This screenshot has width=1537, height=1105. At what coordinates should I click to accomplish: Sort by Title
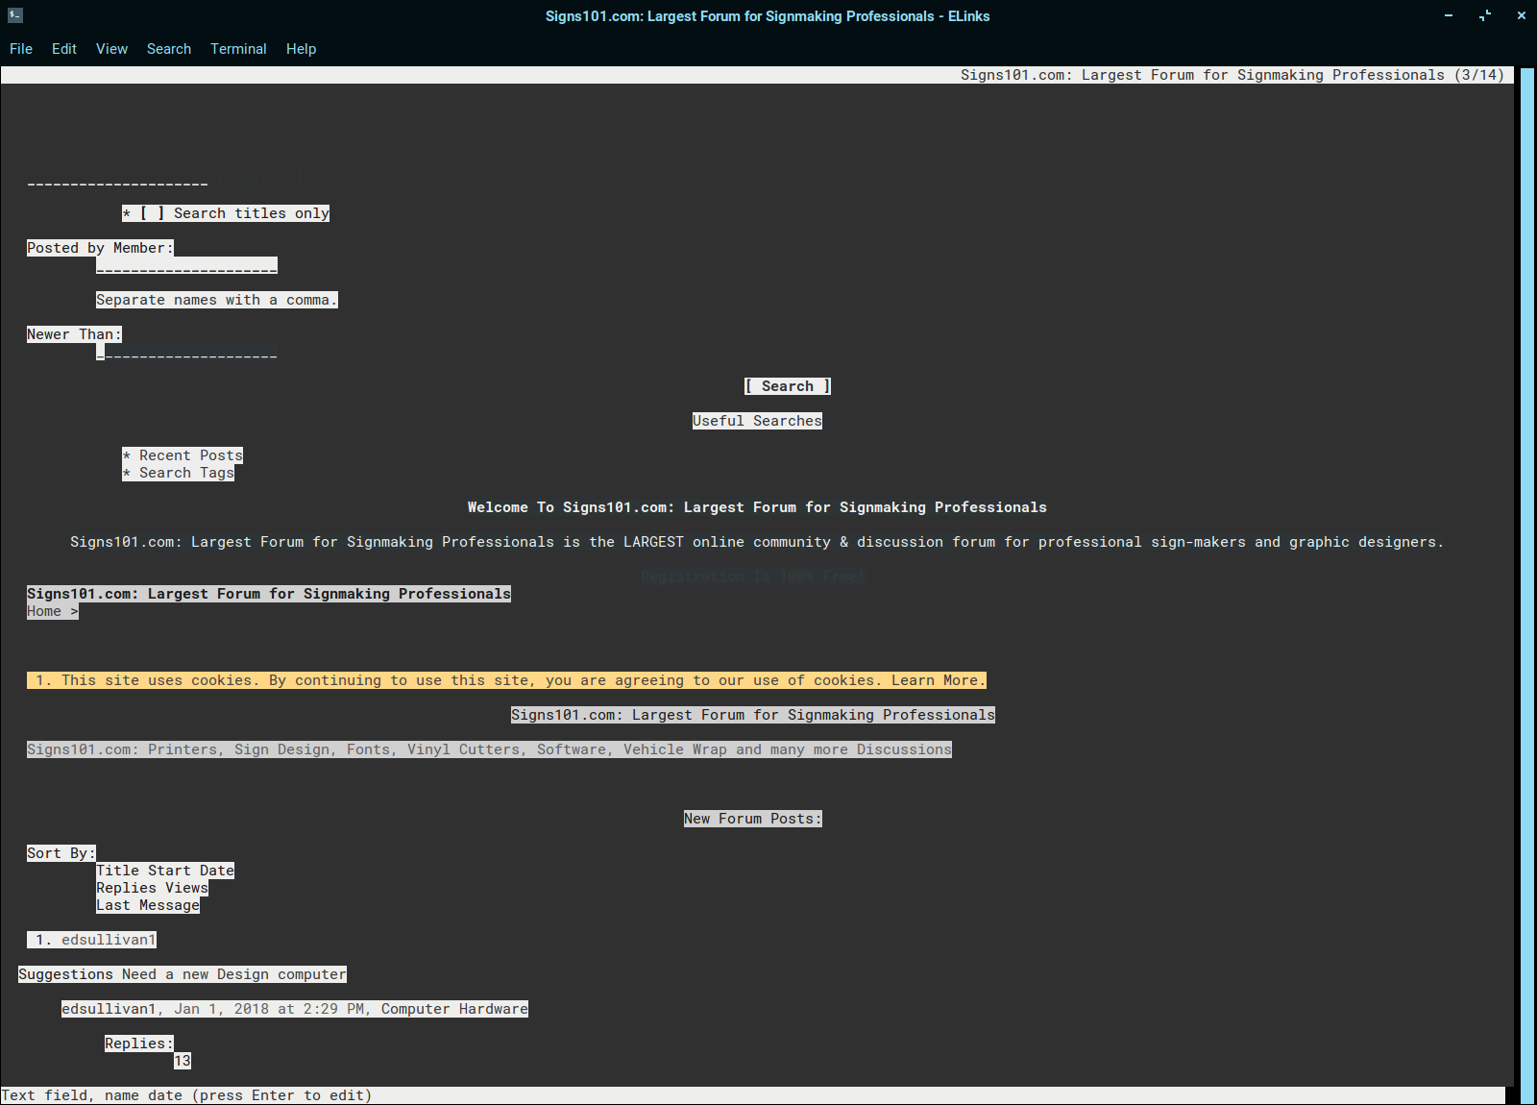pyautogui.click(x=117, y=871)
